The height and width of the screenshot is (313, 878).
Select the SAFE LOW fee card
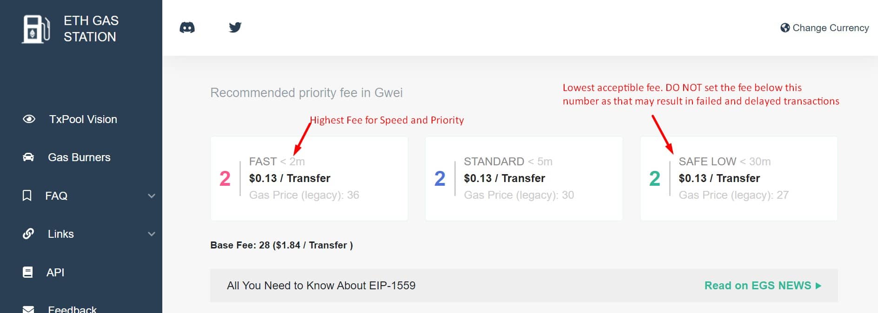738,178
